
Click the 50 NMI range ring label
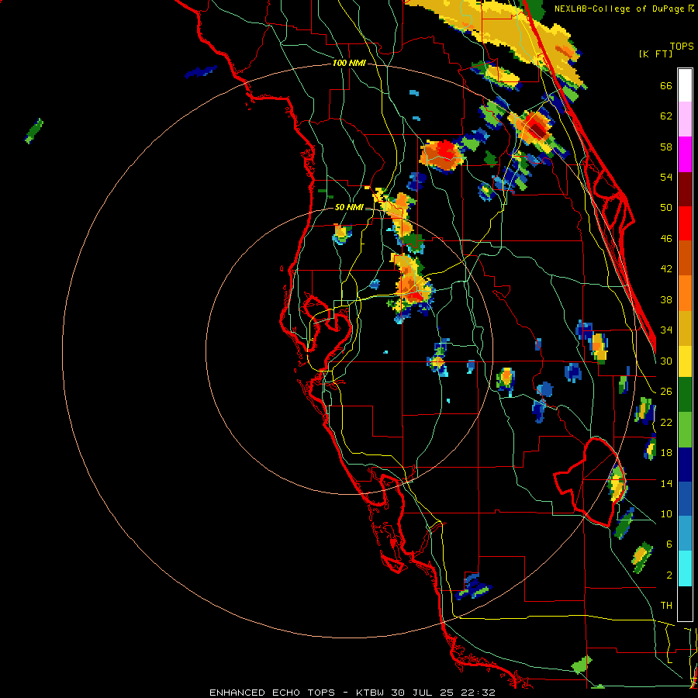pos(349,207)
